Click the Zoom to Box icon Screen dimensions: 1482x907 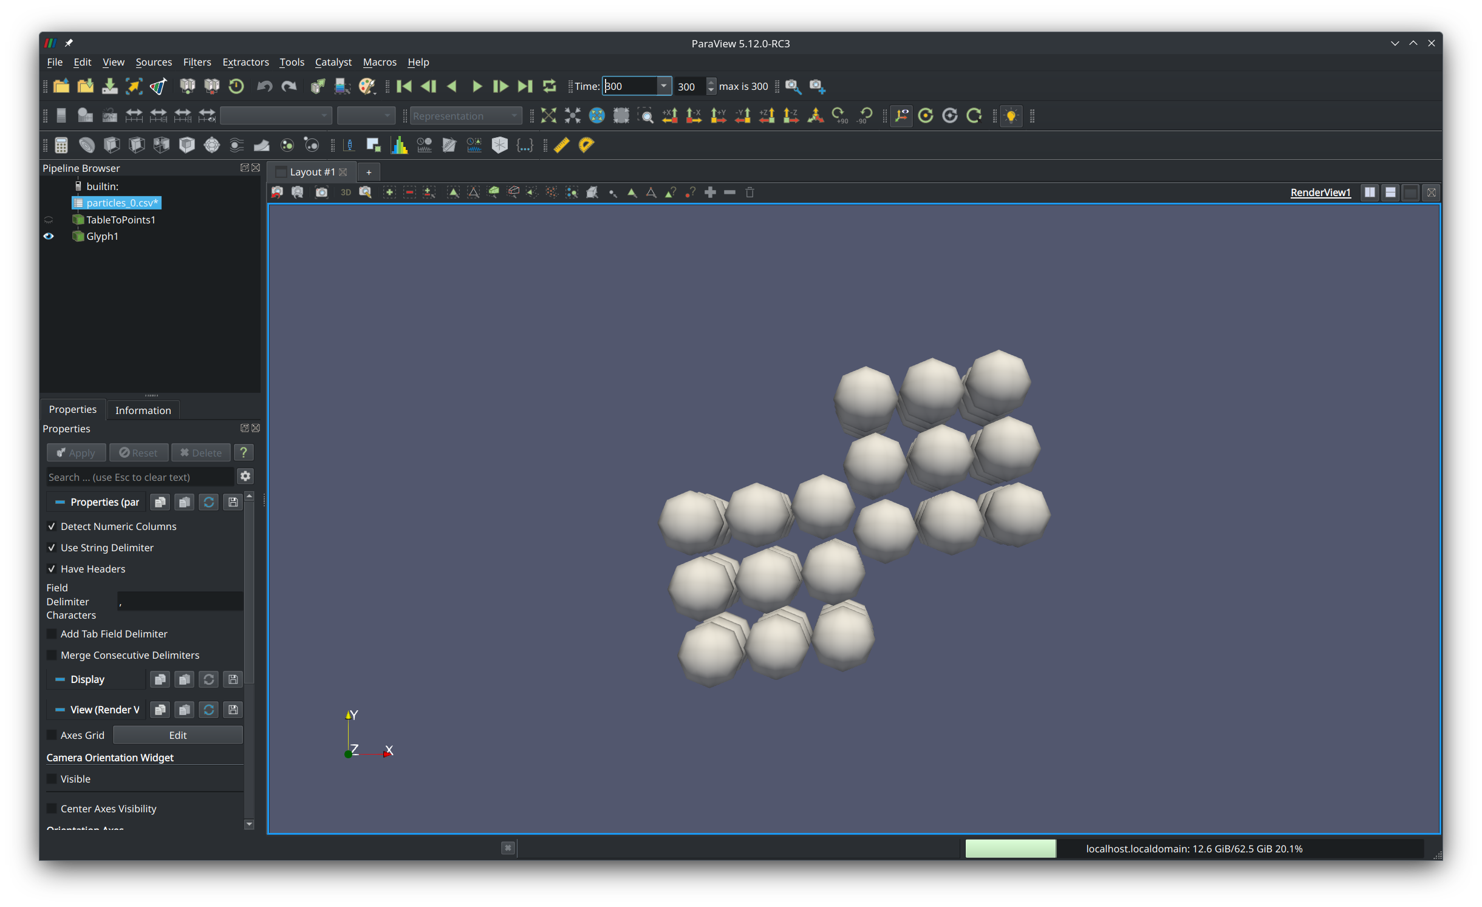point(646,115)
